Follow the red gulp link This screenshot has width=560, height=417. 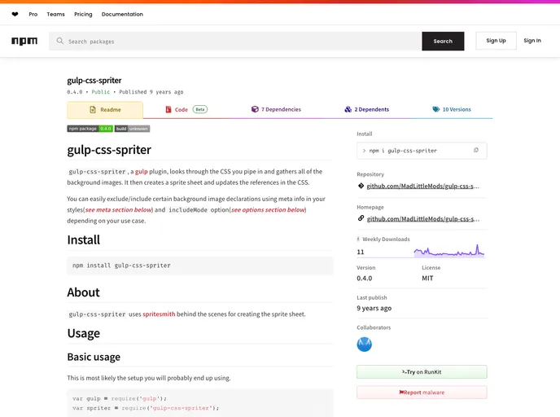click(x=142, y=172)
